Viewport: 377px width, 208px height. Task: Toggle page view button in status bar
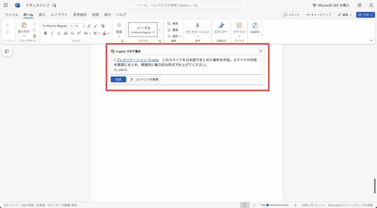(x=244, y=205)
